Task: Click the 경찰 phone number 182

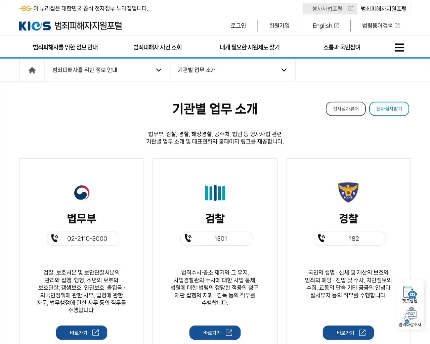Action: [354, 239]
